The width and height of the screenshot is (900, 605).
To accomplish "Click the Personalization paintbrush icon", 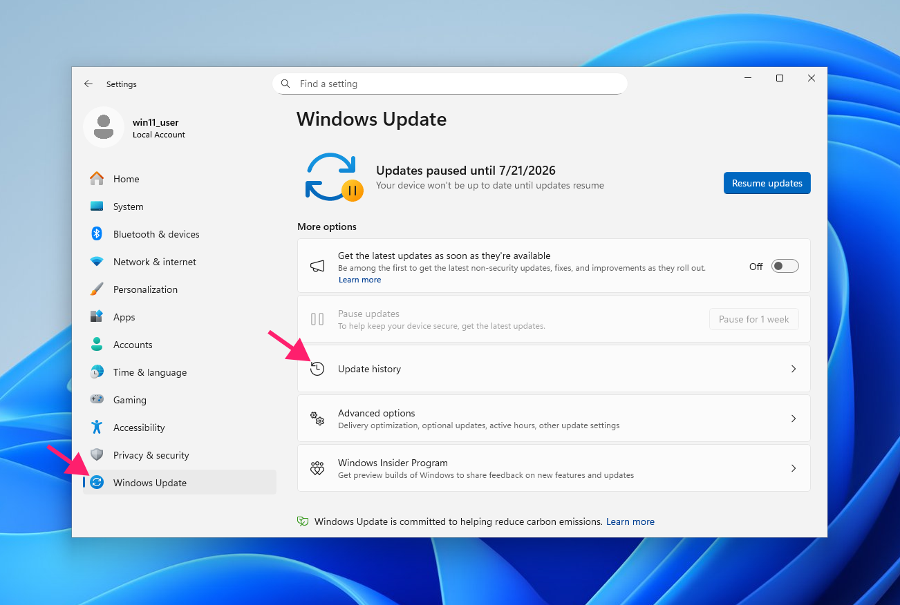I will 97,289.
